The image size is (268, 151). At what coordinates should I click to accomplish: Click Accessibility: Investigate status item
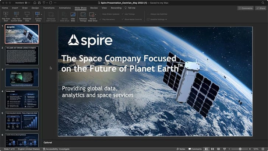click(56, 149)
